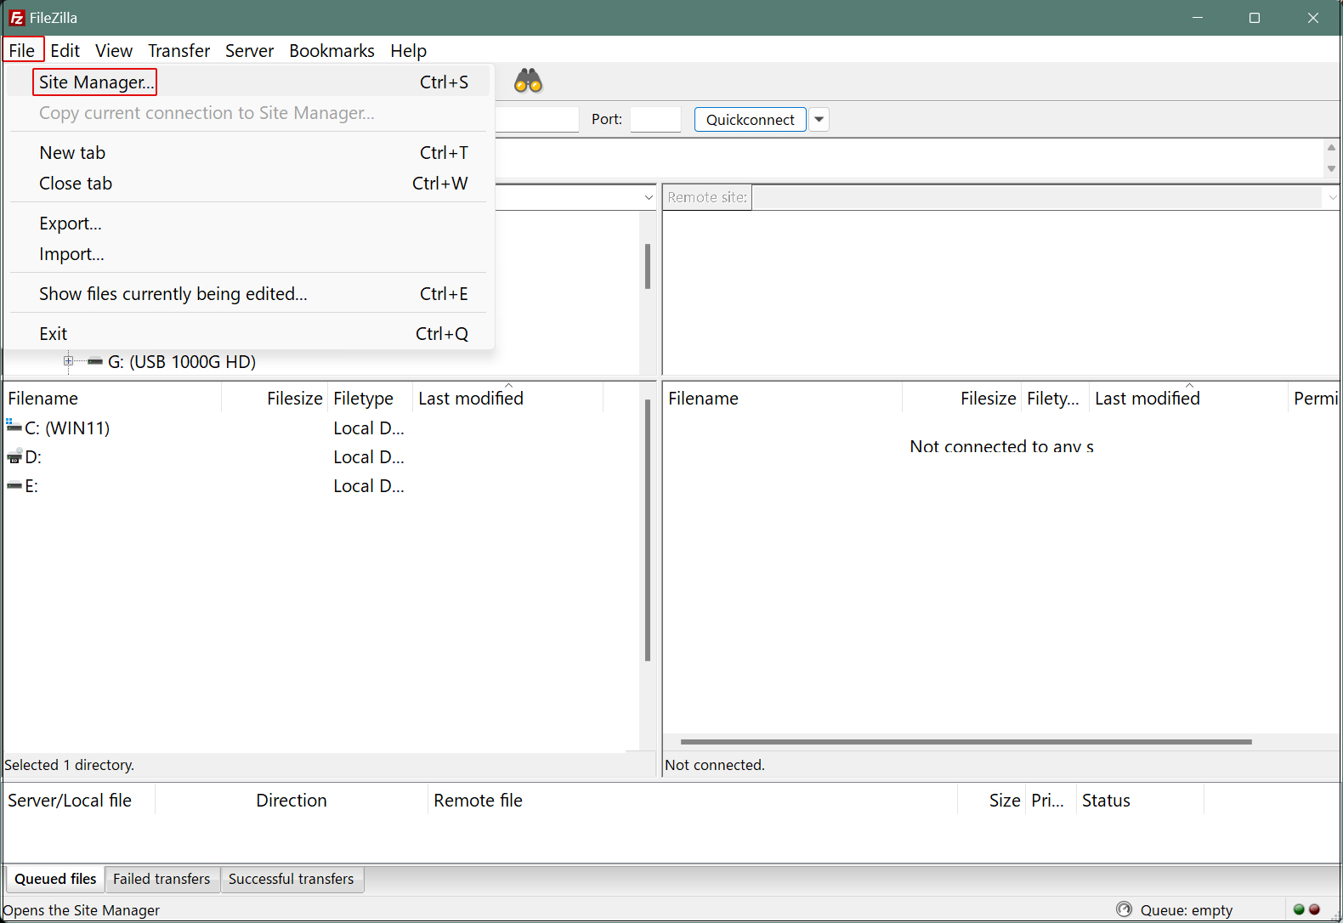The height and width of the screenshot is (923, 1343).
Task: Open the Server menu
Action: point(249,50)
